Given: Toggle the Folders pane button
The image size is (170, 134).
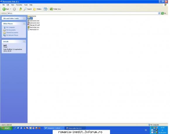Looking at the screenshot, I should pyautogui.click(x=37, y=9).
